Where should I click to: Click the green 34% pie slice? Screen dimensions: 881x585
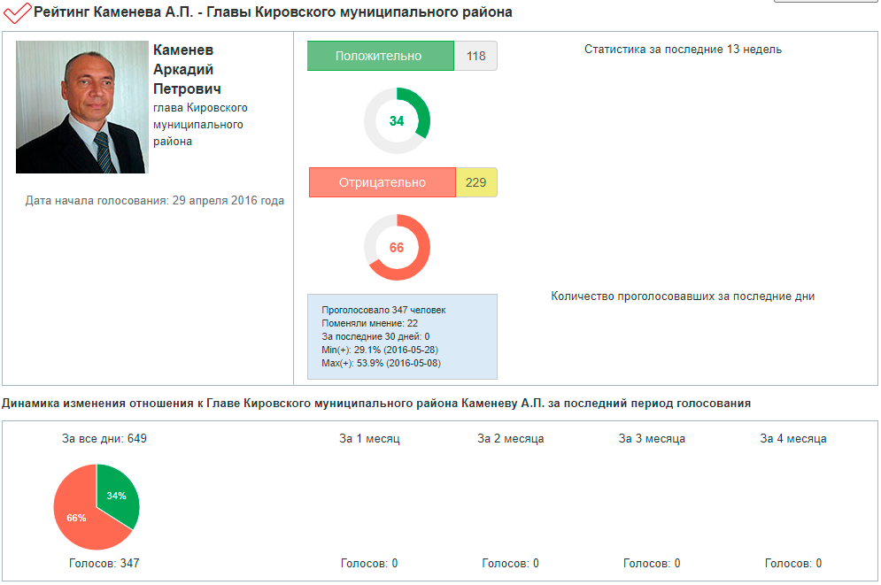(118, 496)
